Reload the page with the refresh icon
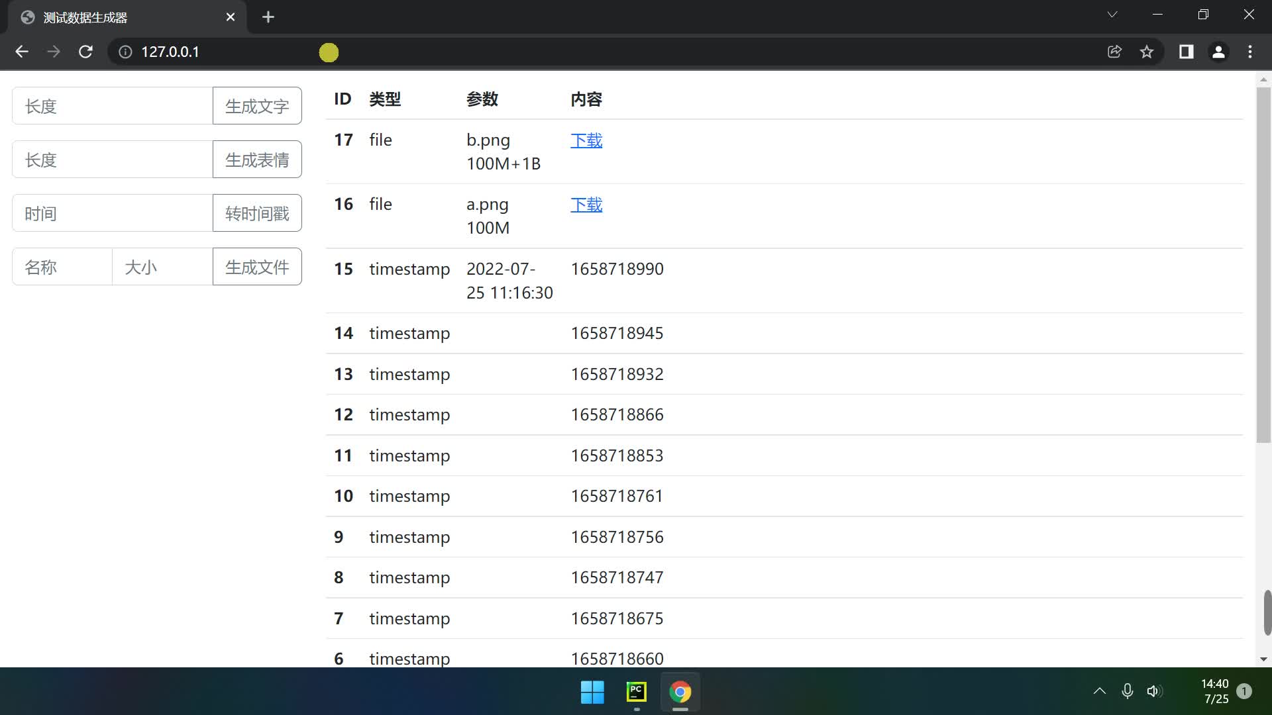Screen dimensions: 1272x715 pos(85,52)
